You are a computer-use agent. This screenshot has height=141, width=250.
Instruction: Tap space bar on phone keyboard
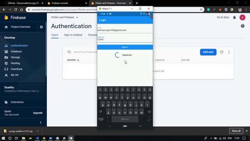tap(125, 119)
